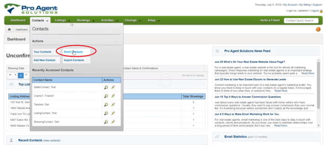Open the Setup menu
The image size is (326, 146).
point(152,20)
